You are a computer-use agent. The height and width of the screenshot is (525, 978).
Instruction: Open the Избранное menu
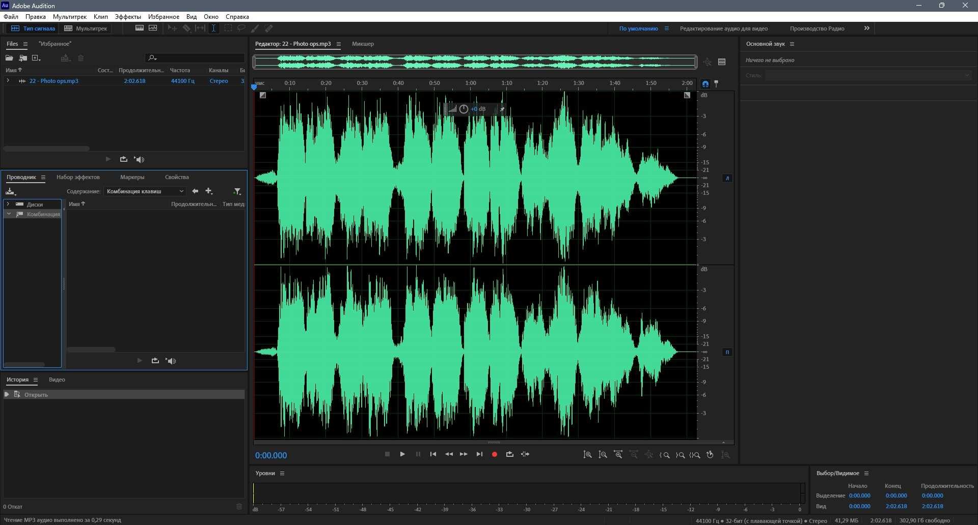[164, 17]
